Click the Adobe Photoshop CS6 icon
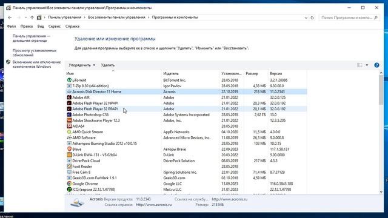 coord(69,114)
